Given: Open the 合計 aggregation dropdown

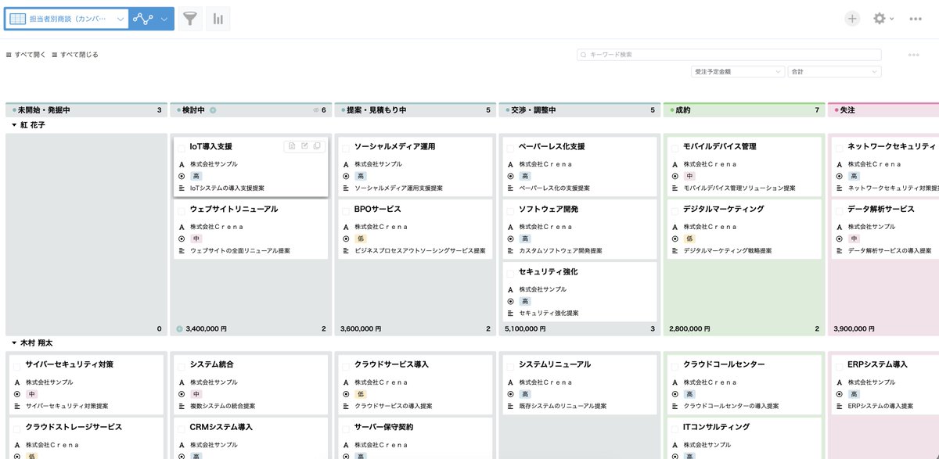Looking at the screenshot, I should 835,71.
